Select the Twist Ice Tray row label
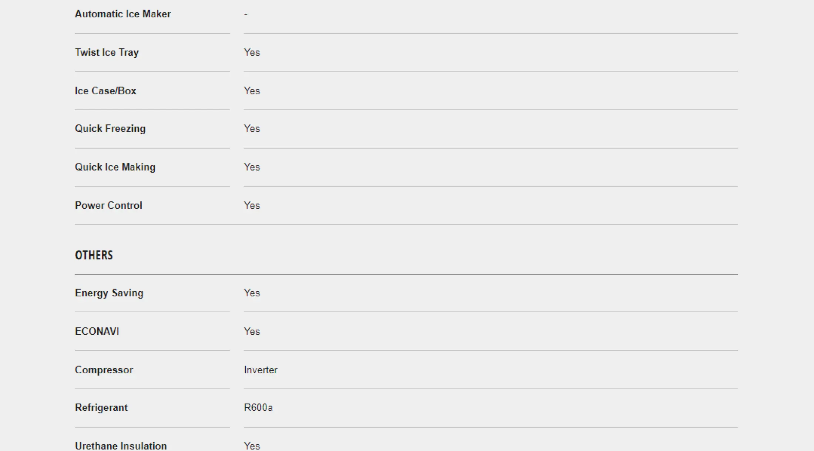The height and width of the screenshot is (451, 814). point(107,53)
